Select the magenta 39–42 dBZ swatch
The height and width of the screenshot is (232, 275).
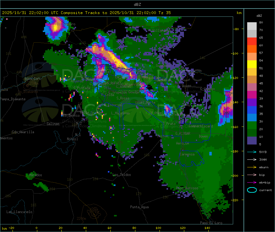(x=252, y=95)
